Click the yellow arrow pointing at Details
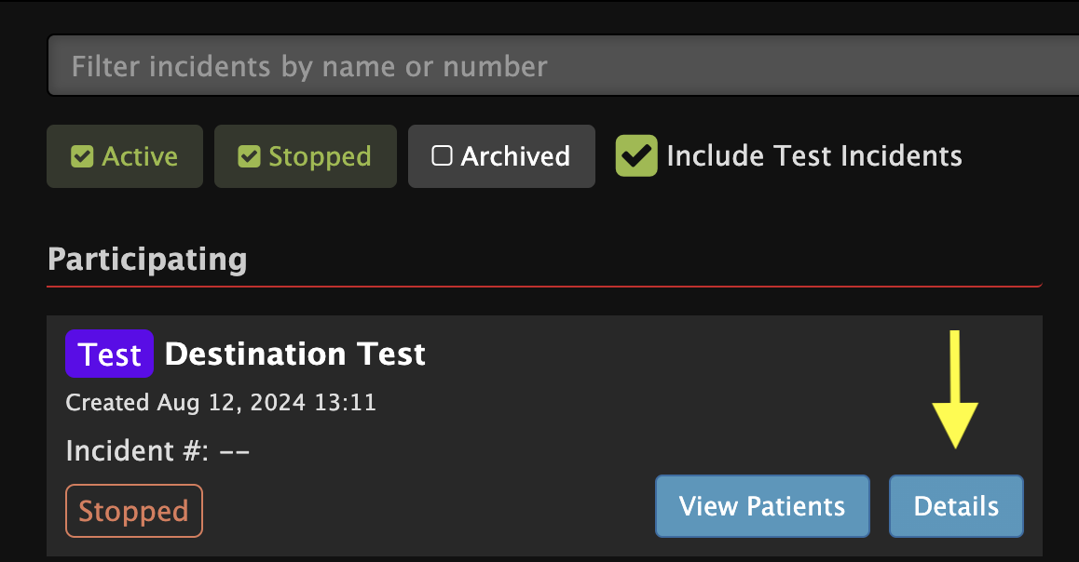 coord(955,390)
